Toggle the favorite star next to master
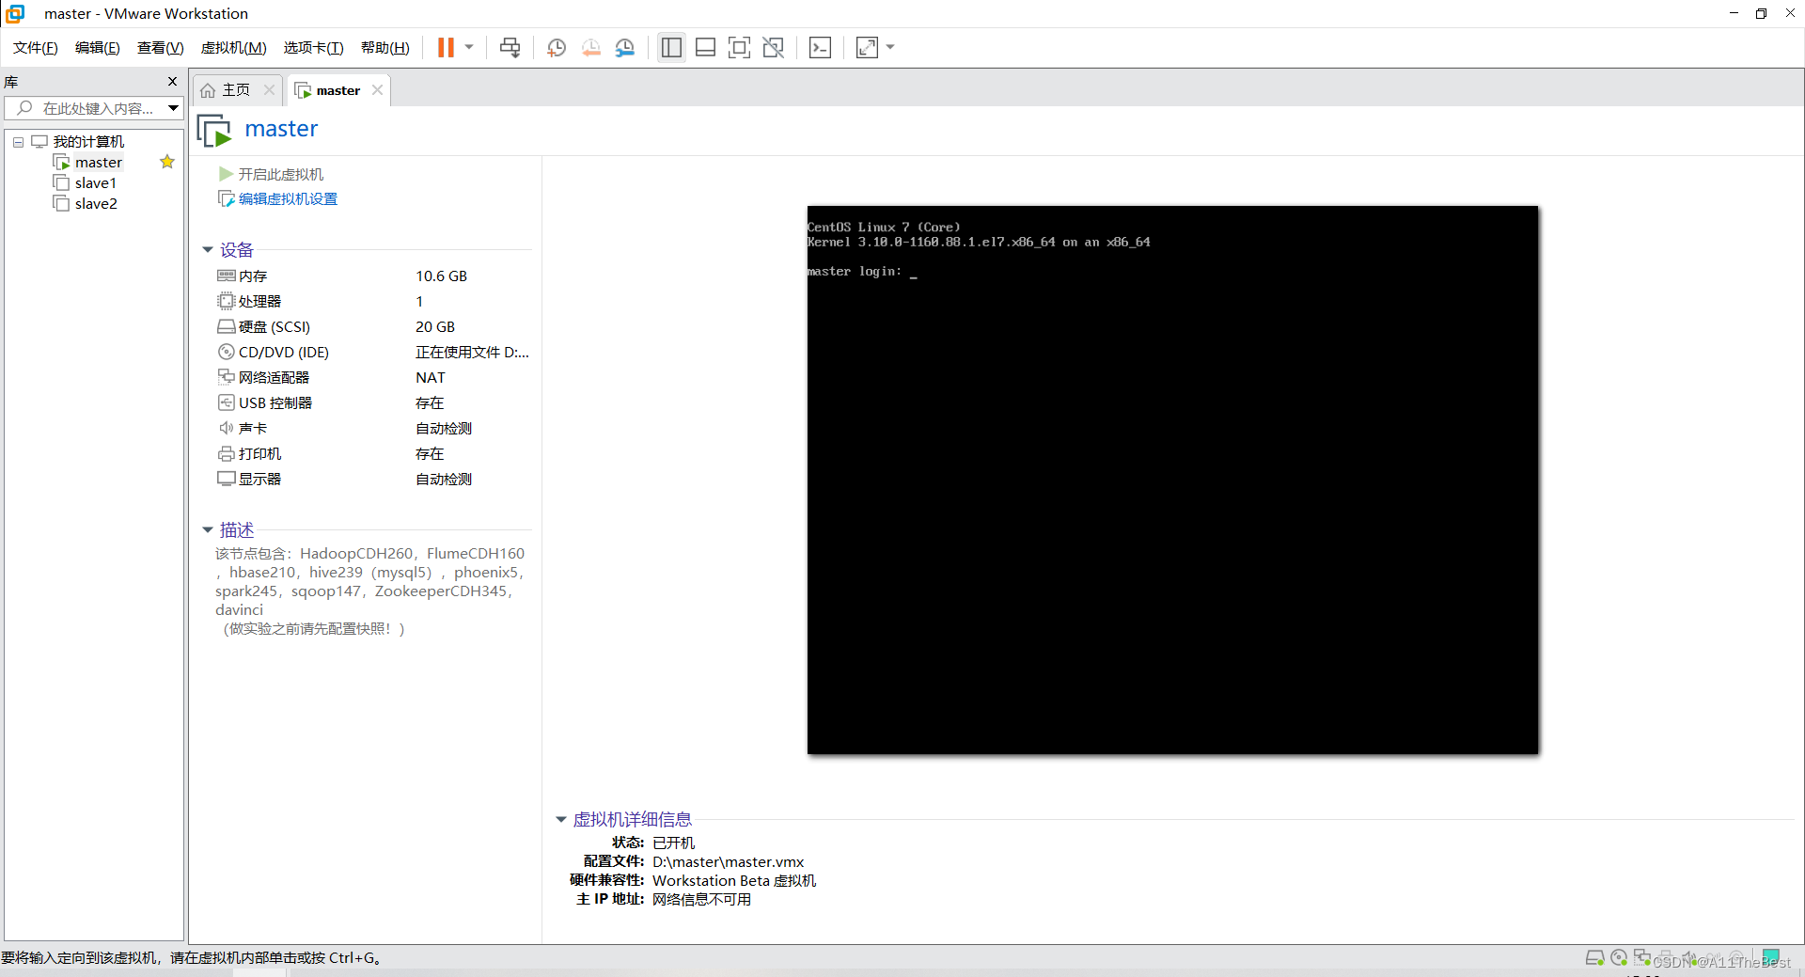 tap(167, 162)
